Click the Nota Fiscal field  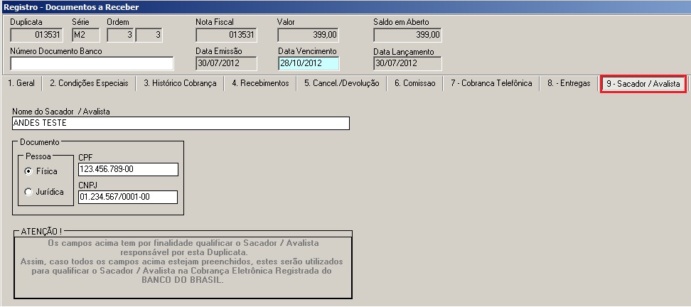[226, 36]
